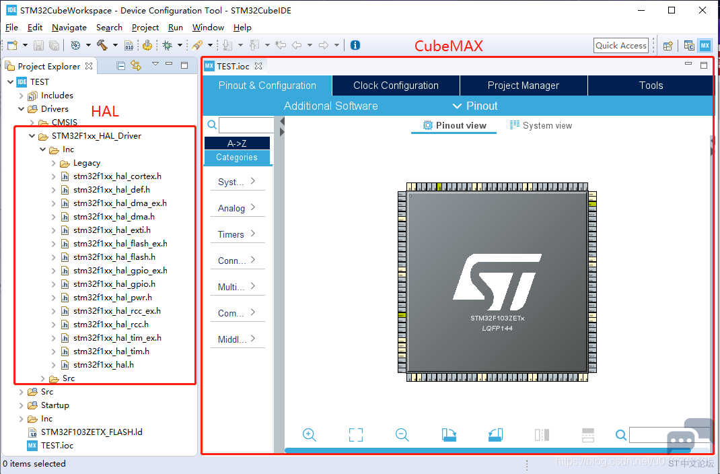
Task: Switch to System view
Action: click(x=541, y=125)
